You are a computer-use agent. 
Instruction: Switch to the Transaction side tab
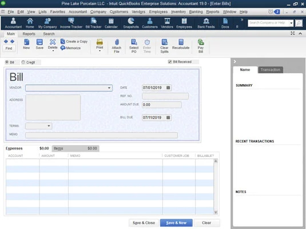[x=271, y=70]
